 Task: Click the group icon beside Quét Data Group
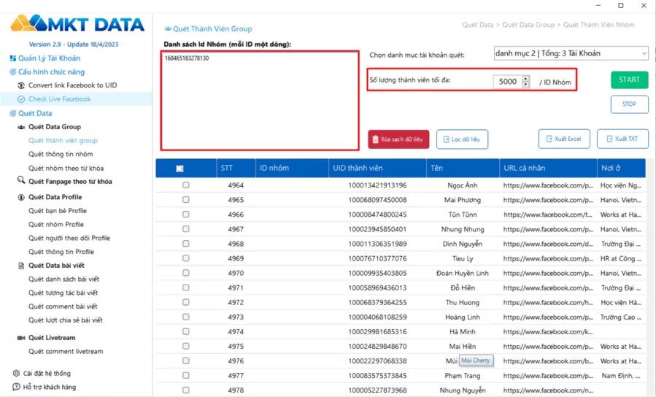pyautogui.click(x=21, y=127)
